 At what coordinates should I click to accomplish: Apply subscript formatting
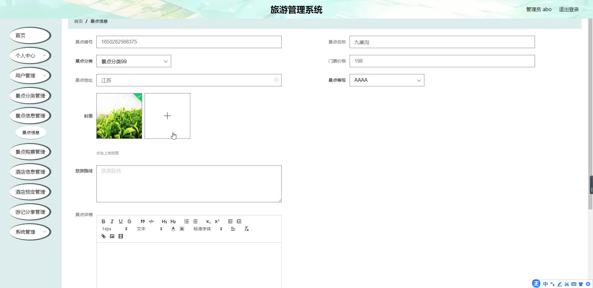click(208, 221)
